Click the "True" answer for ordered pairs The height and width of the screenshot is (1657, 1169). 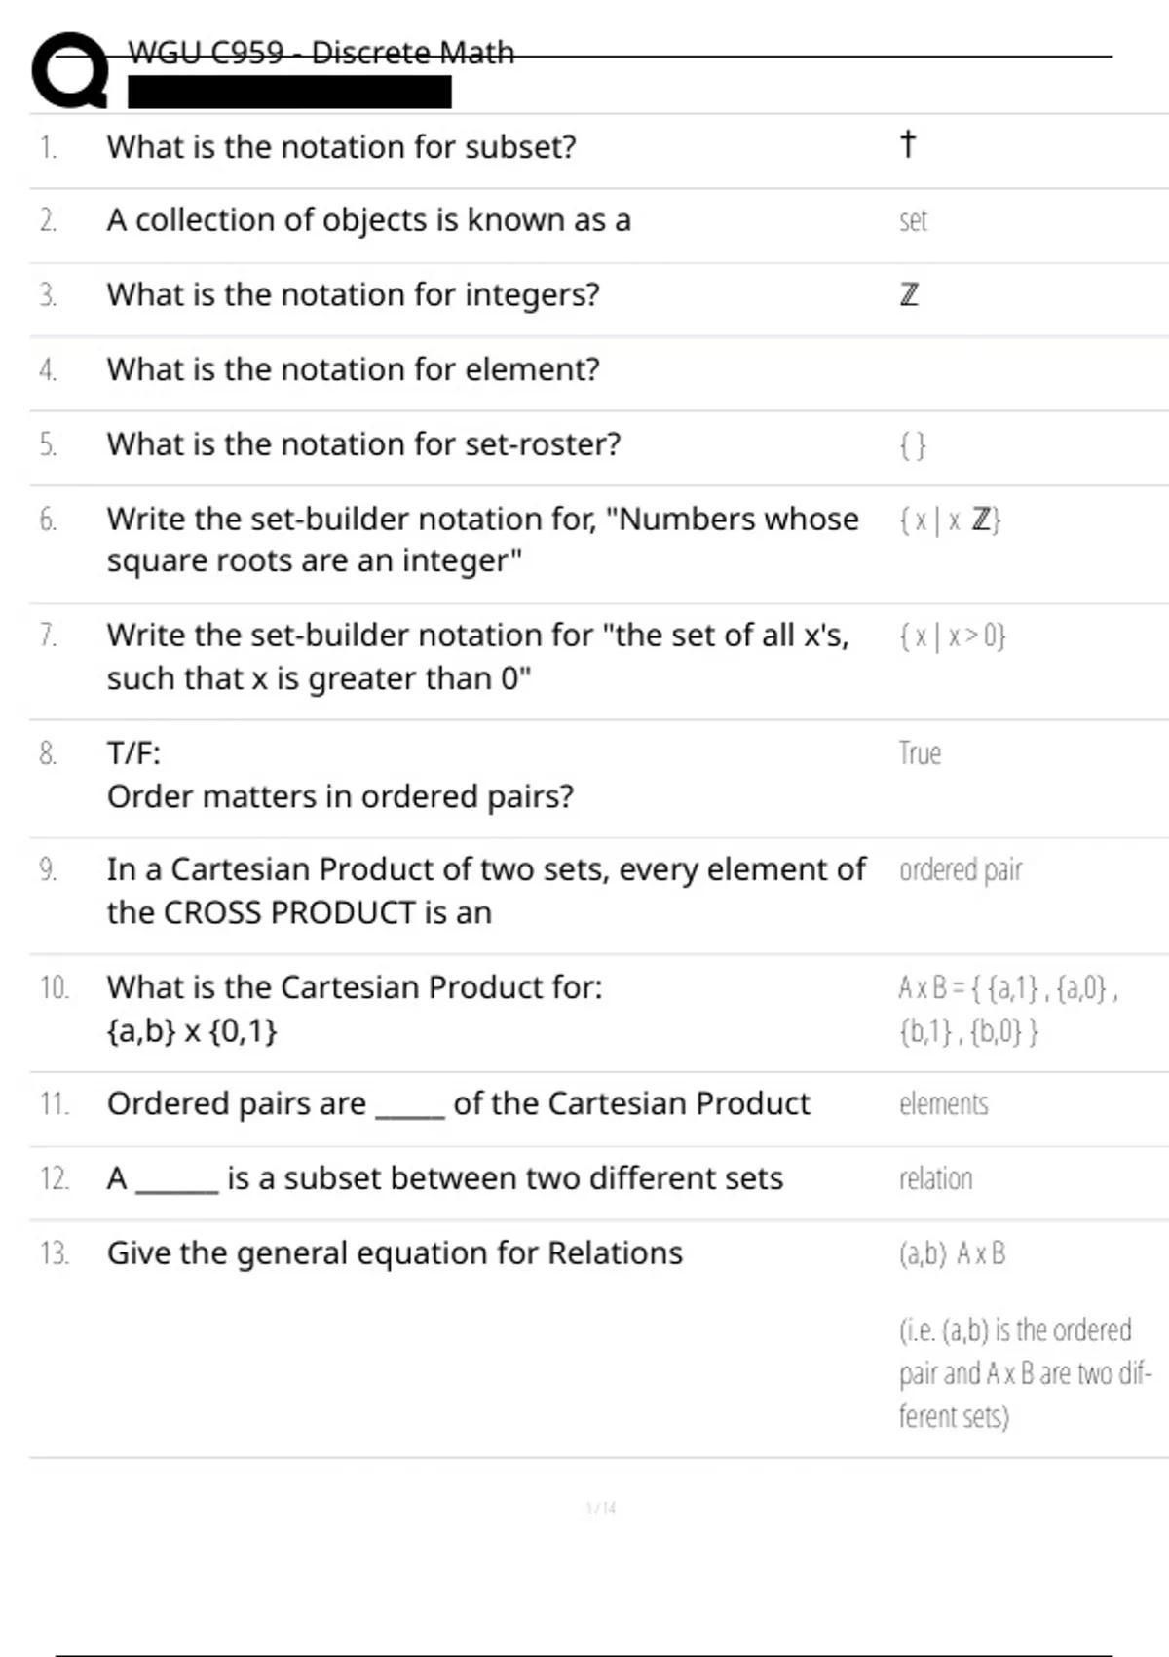[920, 753]
